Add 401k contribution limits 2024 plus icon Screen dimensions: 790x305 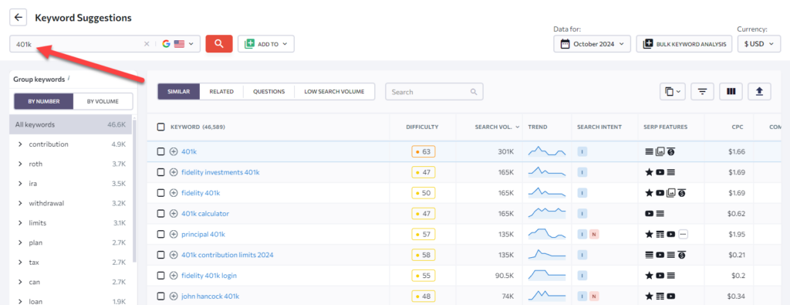pyautogui.click(x=174, y=255)
